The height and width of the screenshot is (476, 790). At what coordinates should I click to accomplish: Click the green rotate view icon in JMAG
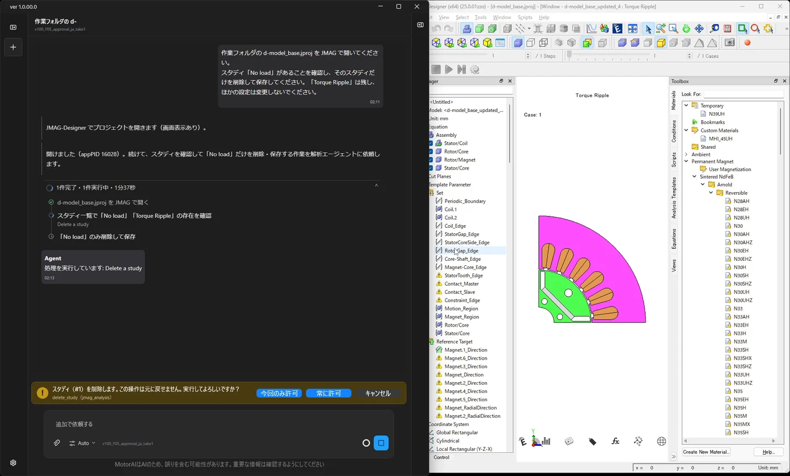[686, 29]
